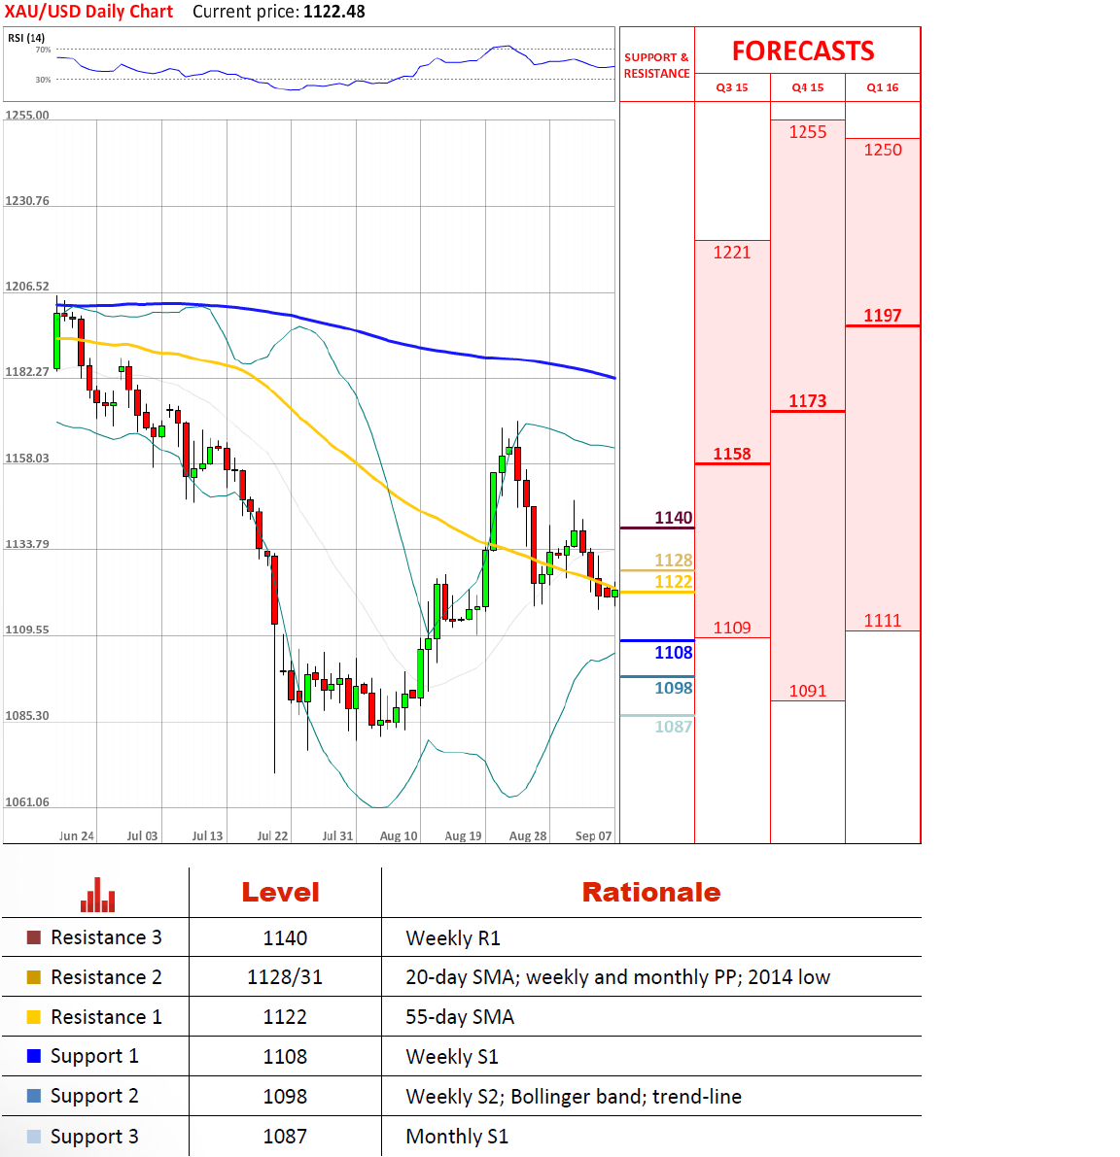The width and height of the screenshot is (1120, 1157).
Task: Click the '55-day SMA' rationale cell
Action: pos(460,1017)
